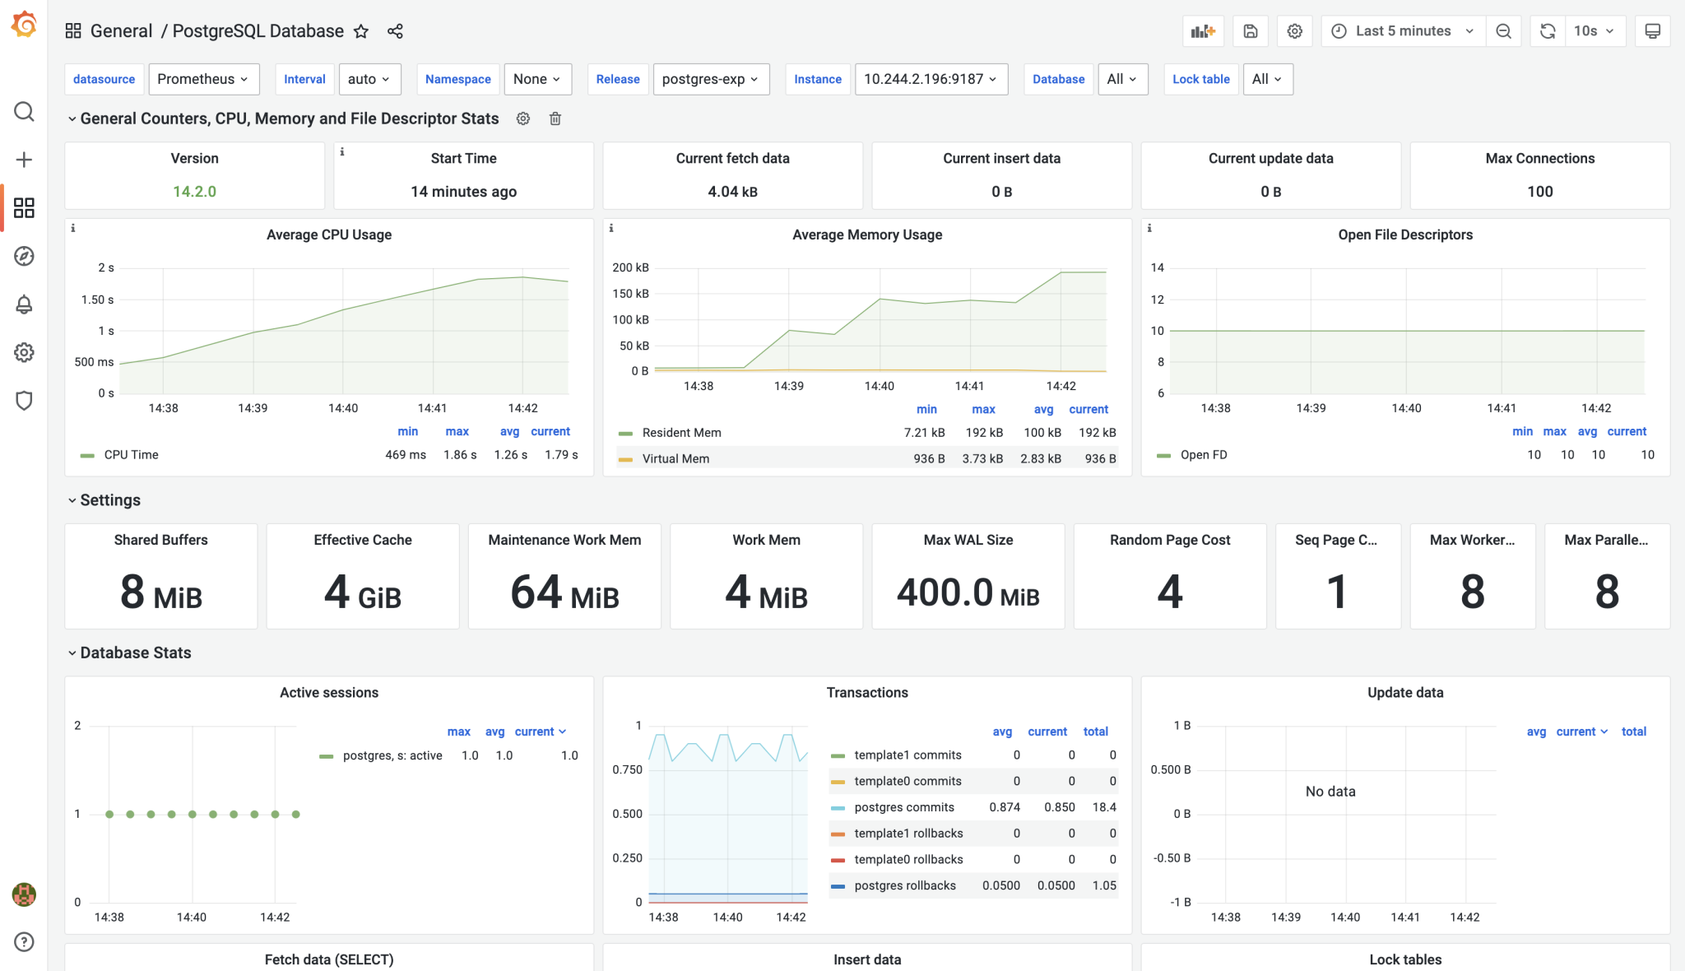1685x971 pixels.
Task: Sort Active sessions by the current column
Action: [x=535, y=732]
